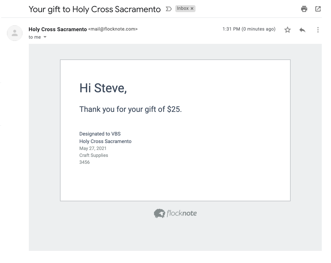331x263 pixels.
Task: Click sender name Holy Cross Sacramento
Action: coord(58,29)
